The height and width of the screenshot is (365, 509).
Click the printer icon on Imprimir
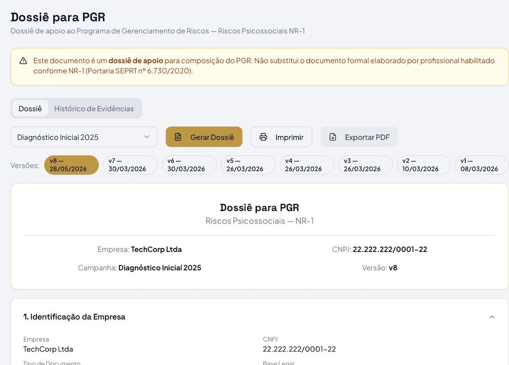263,137
